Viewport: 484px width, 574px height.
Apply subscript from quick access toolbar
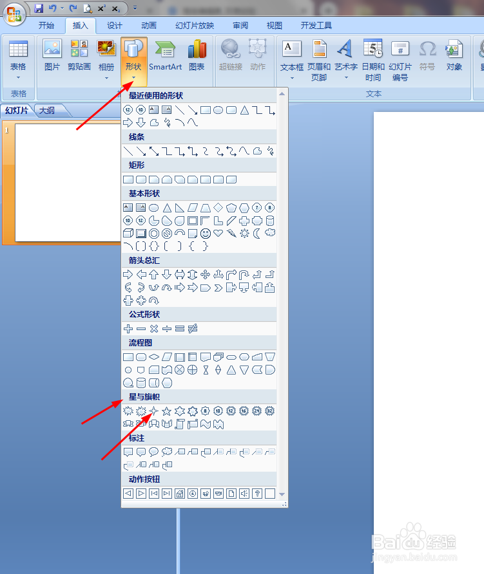click(115, 8)
